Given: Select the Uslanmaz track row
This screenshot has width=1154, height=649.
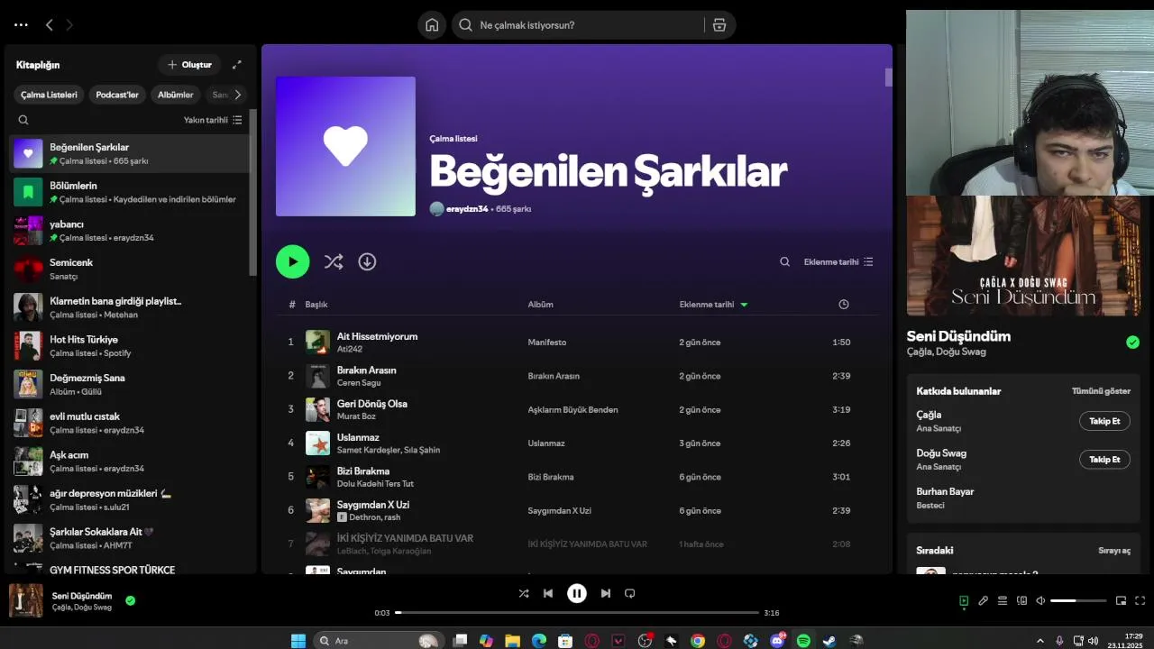Looking at the screenshot, I should coord(577,443).
